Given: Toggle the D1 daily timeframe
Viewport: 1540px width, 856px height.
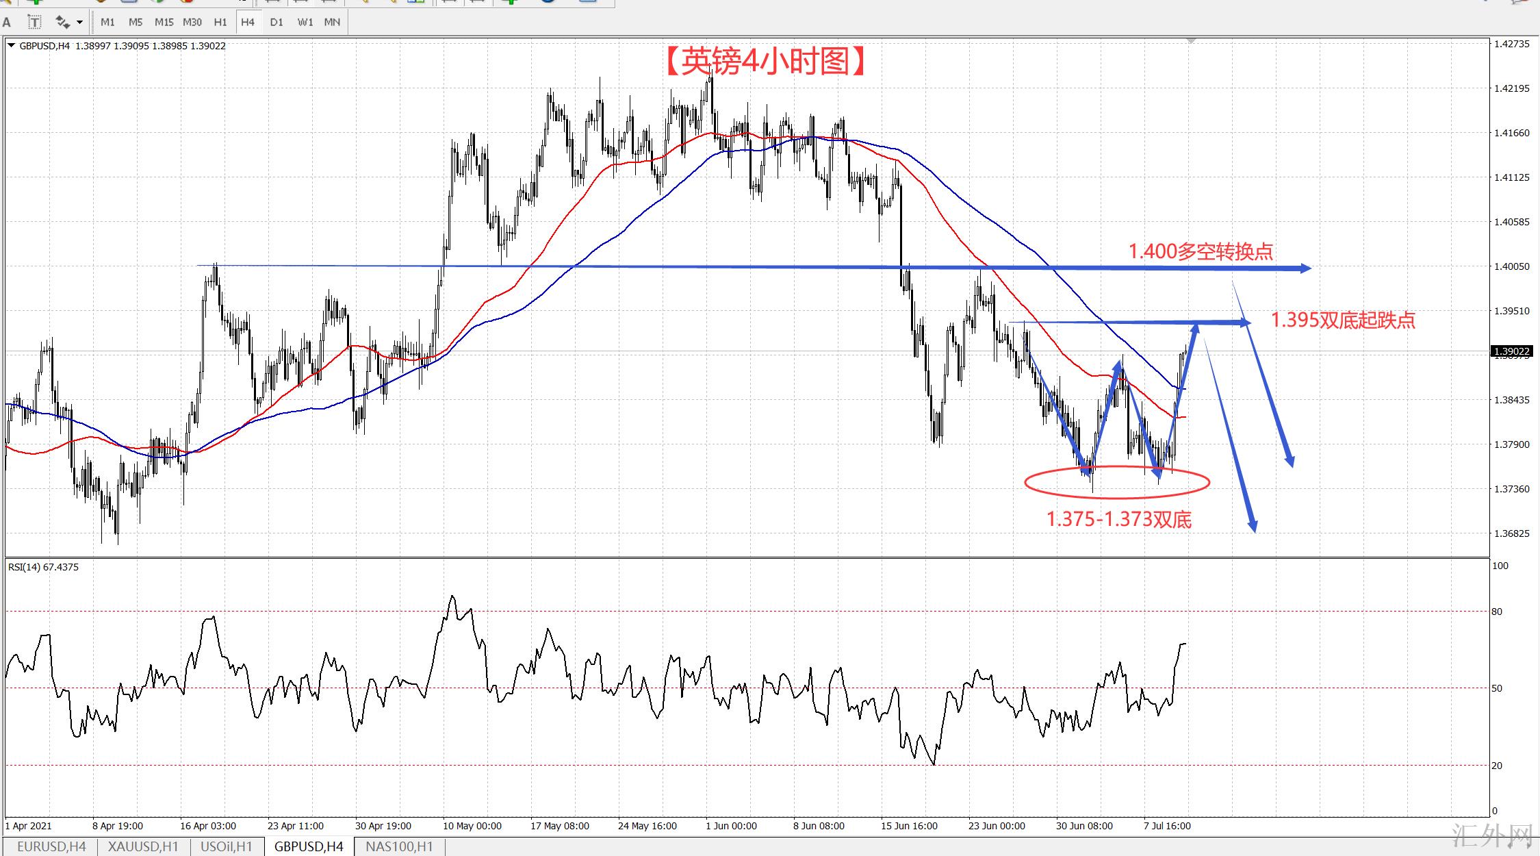Looking at the screenshot, I should click(276, 22).
